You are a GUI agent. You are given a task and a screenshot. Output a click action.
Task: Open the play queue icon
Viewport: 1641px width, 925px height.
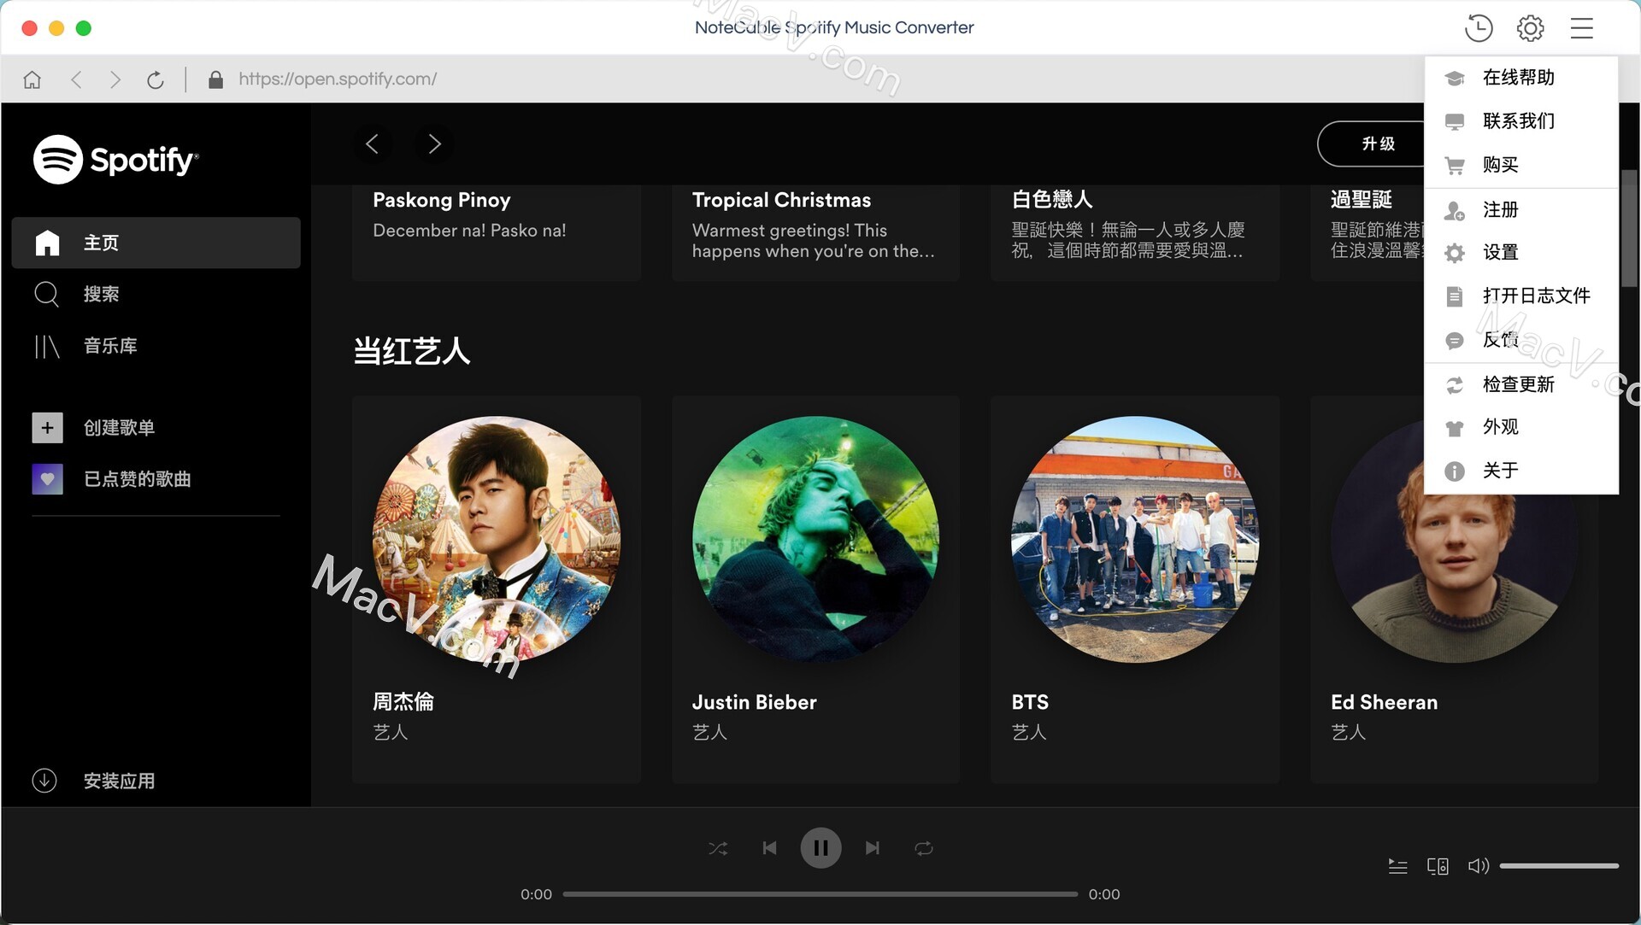pos(1397,866)
